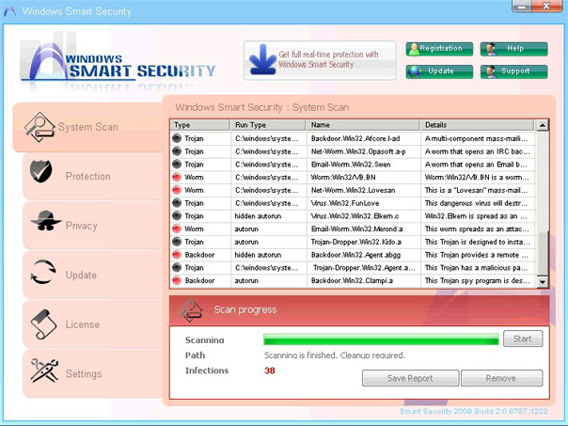Image resolution: width=568 pixels, height=426 pixels.
Task: Minimize the Windows Smart Security window
Action: click(x=523, y=7)
